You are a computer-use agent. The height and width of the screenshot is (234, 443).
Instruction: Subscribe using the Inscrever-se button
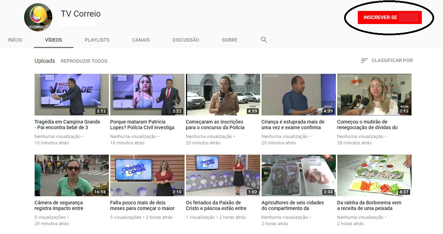click(x=390, y=17)
